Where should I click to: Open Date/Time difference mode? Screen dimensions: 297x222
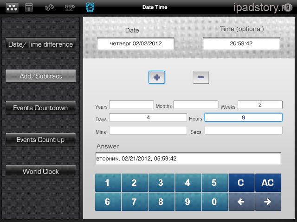tap(40, 44)
